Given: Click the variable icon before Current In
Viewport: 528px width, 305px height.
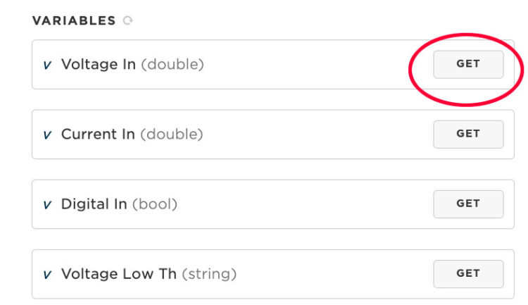Looking at the screenshot, I should tap(47, 135).
